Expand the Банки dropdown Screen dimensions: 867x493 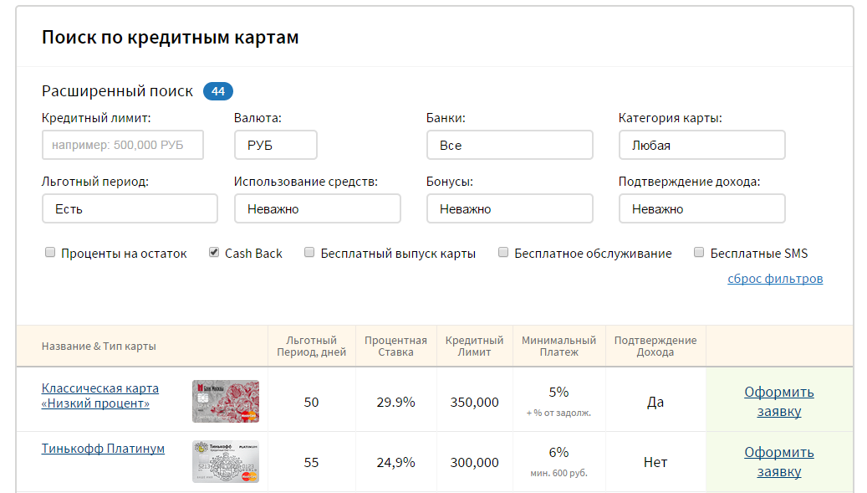pos(510,145)
